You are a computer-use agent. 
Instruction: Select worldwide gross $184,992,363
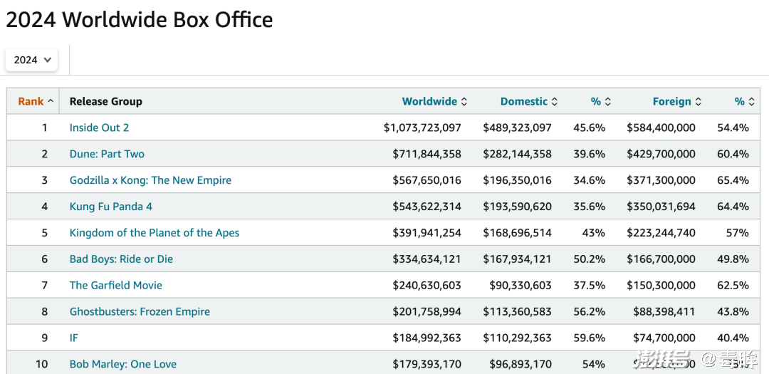(427, 338)
